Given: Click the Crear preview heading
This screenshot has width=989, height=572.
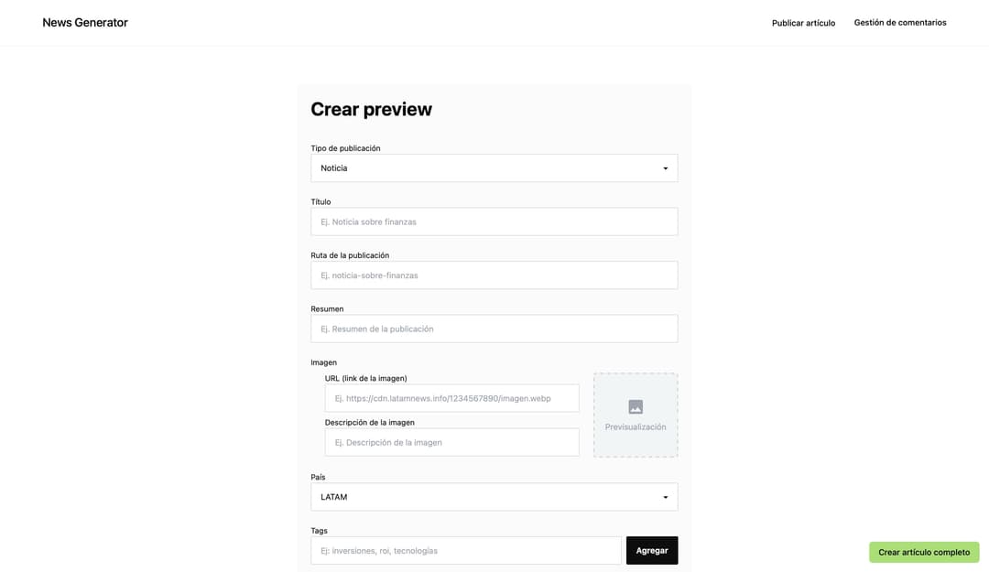Looking at the screenshot, I should [x=371, y=110].
